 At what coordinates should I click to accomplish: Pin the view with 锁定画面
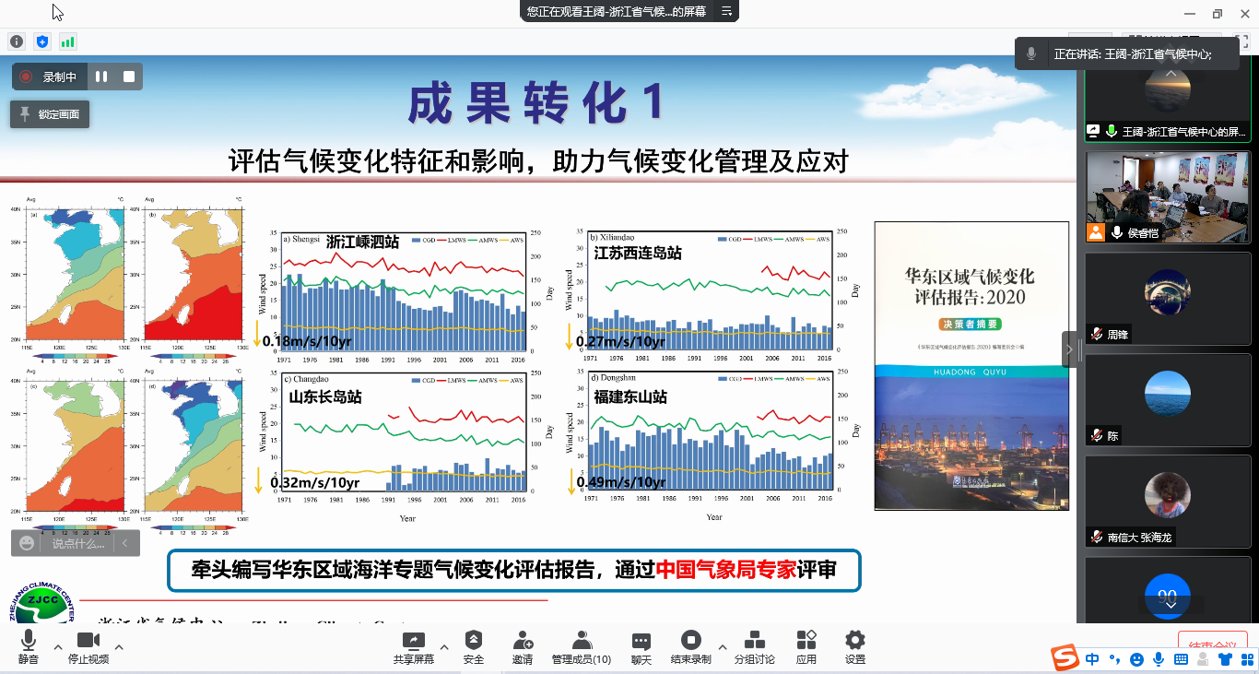pyautogui.click(x=50, y=114)
